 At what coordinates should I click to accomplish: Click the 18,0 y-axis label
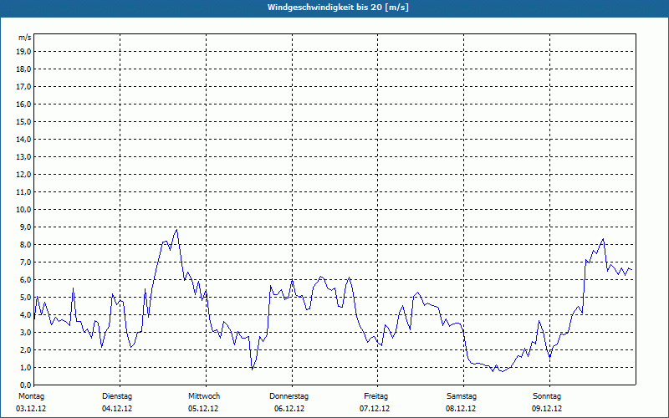(23, 69)
